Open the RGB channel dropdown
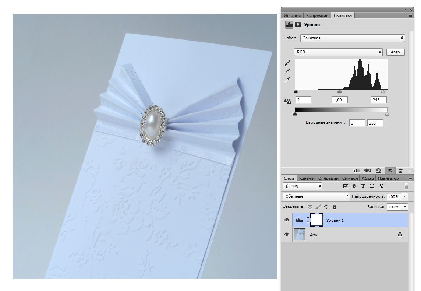 tap(338, 52)
